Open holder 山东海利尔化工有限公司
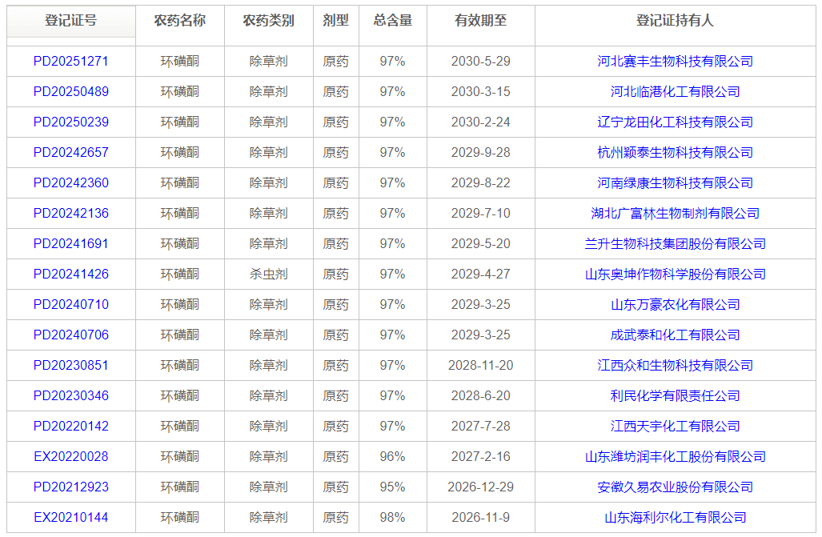 coord(675,518)
